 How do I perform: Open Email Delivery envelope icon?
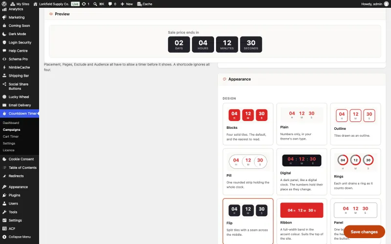4,105
